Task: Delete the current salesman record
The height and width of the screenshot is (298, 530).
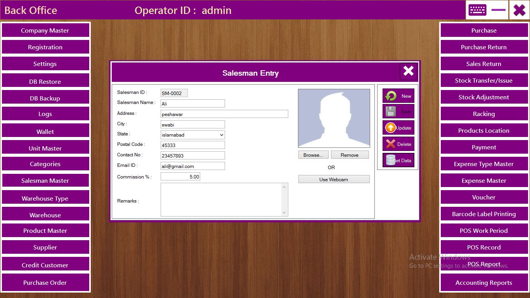Action: [398, 144]
